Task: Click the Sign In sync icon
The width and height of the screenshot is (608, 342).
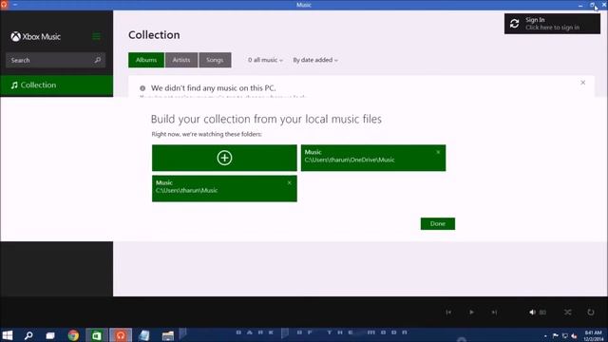Action: 515,24
